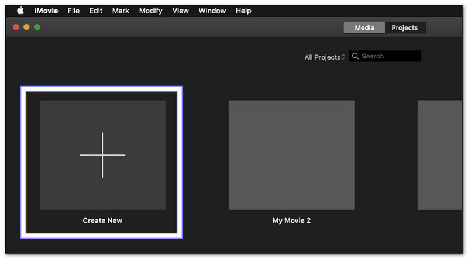Open the Edit menu
The height and width of the screenshot is (259, 468).
[96, 11]
